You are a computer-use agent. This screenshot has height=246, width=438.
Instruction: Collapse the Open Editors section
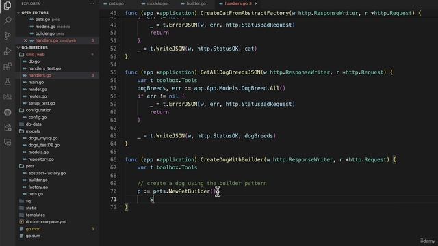(x=35, y=12)
